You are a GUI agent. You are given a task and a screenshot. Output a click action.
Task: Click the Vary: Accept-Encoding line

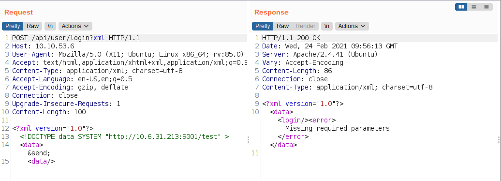(x=303, y=63)
